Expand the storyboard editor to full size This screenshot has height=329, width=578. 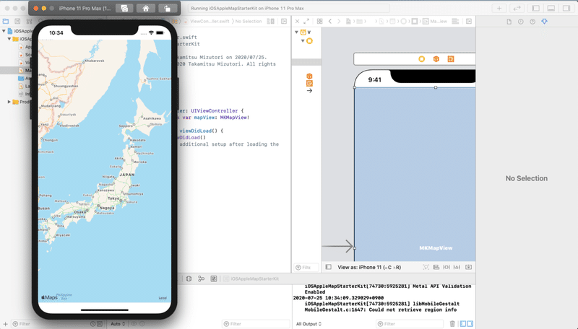(x=306, y=22)
